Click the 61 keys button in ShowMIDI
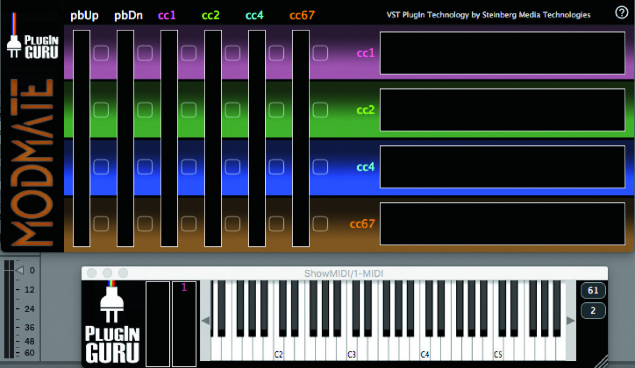This screenshot has height=368, width=635. click(593, 290)
